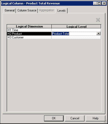Maximize the Logical Column dialog window
The width and height of the screenshot is (108, 124).
click(x=99, y=3)
